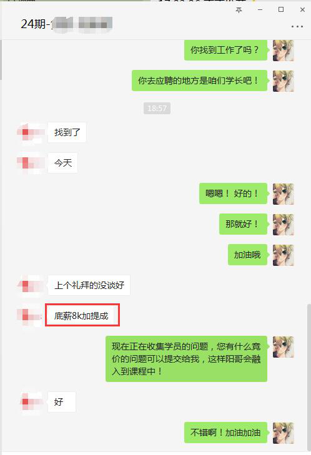Click the '不错啊！加油加油' message bubble
The image size is (311, 455).
225,433
